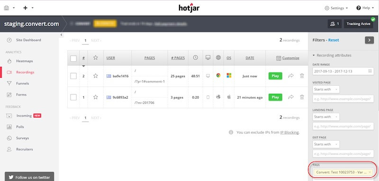Play the 9c6893a2 recording

(x=275, y=97)
